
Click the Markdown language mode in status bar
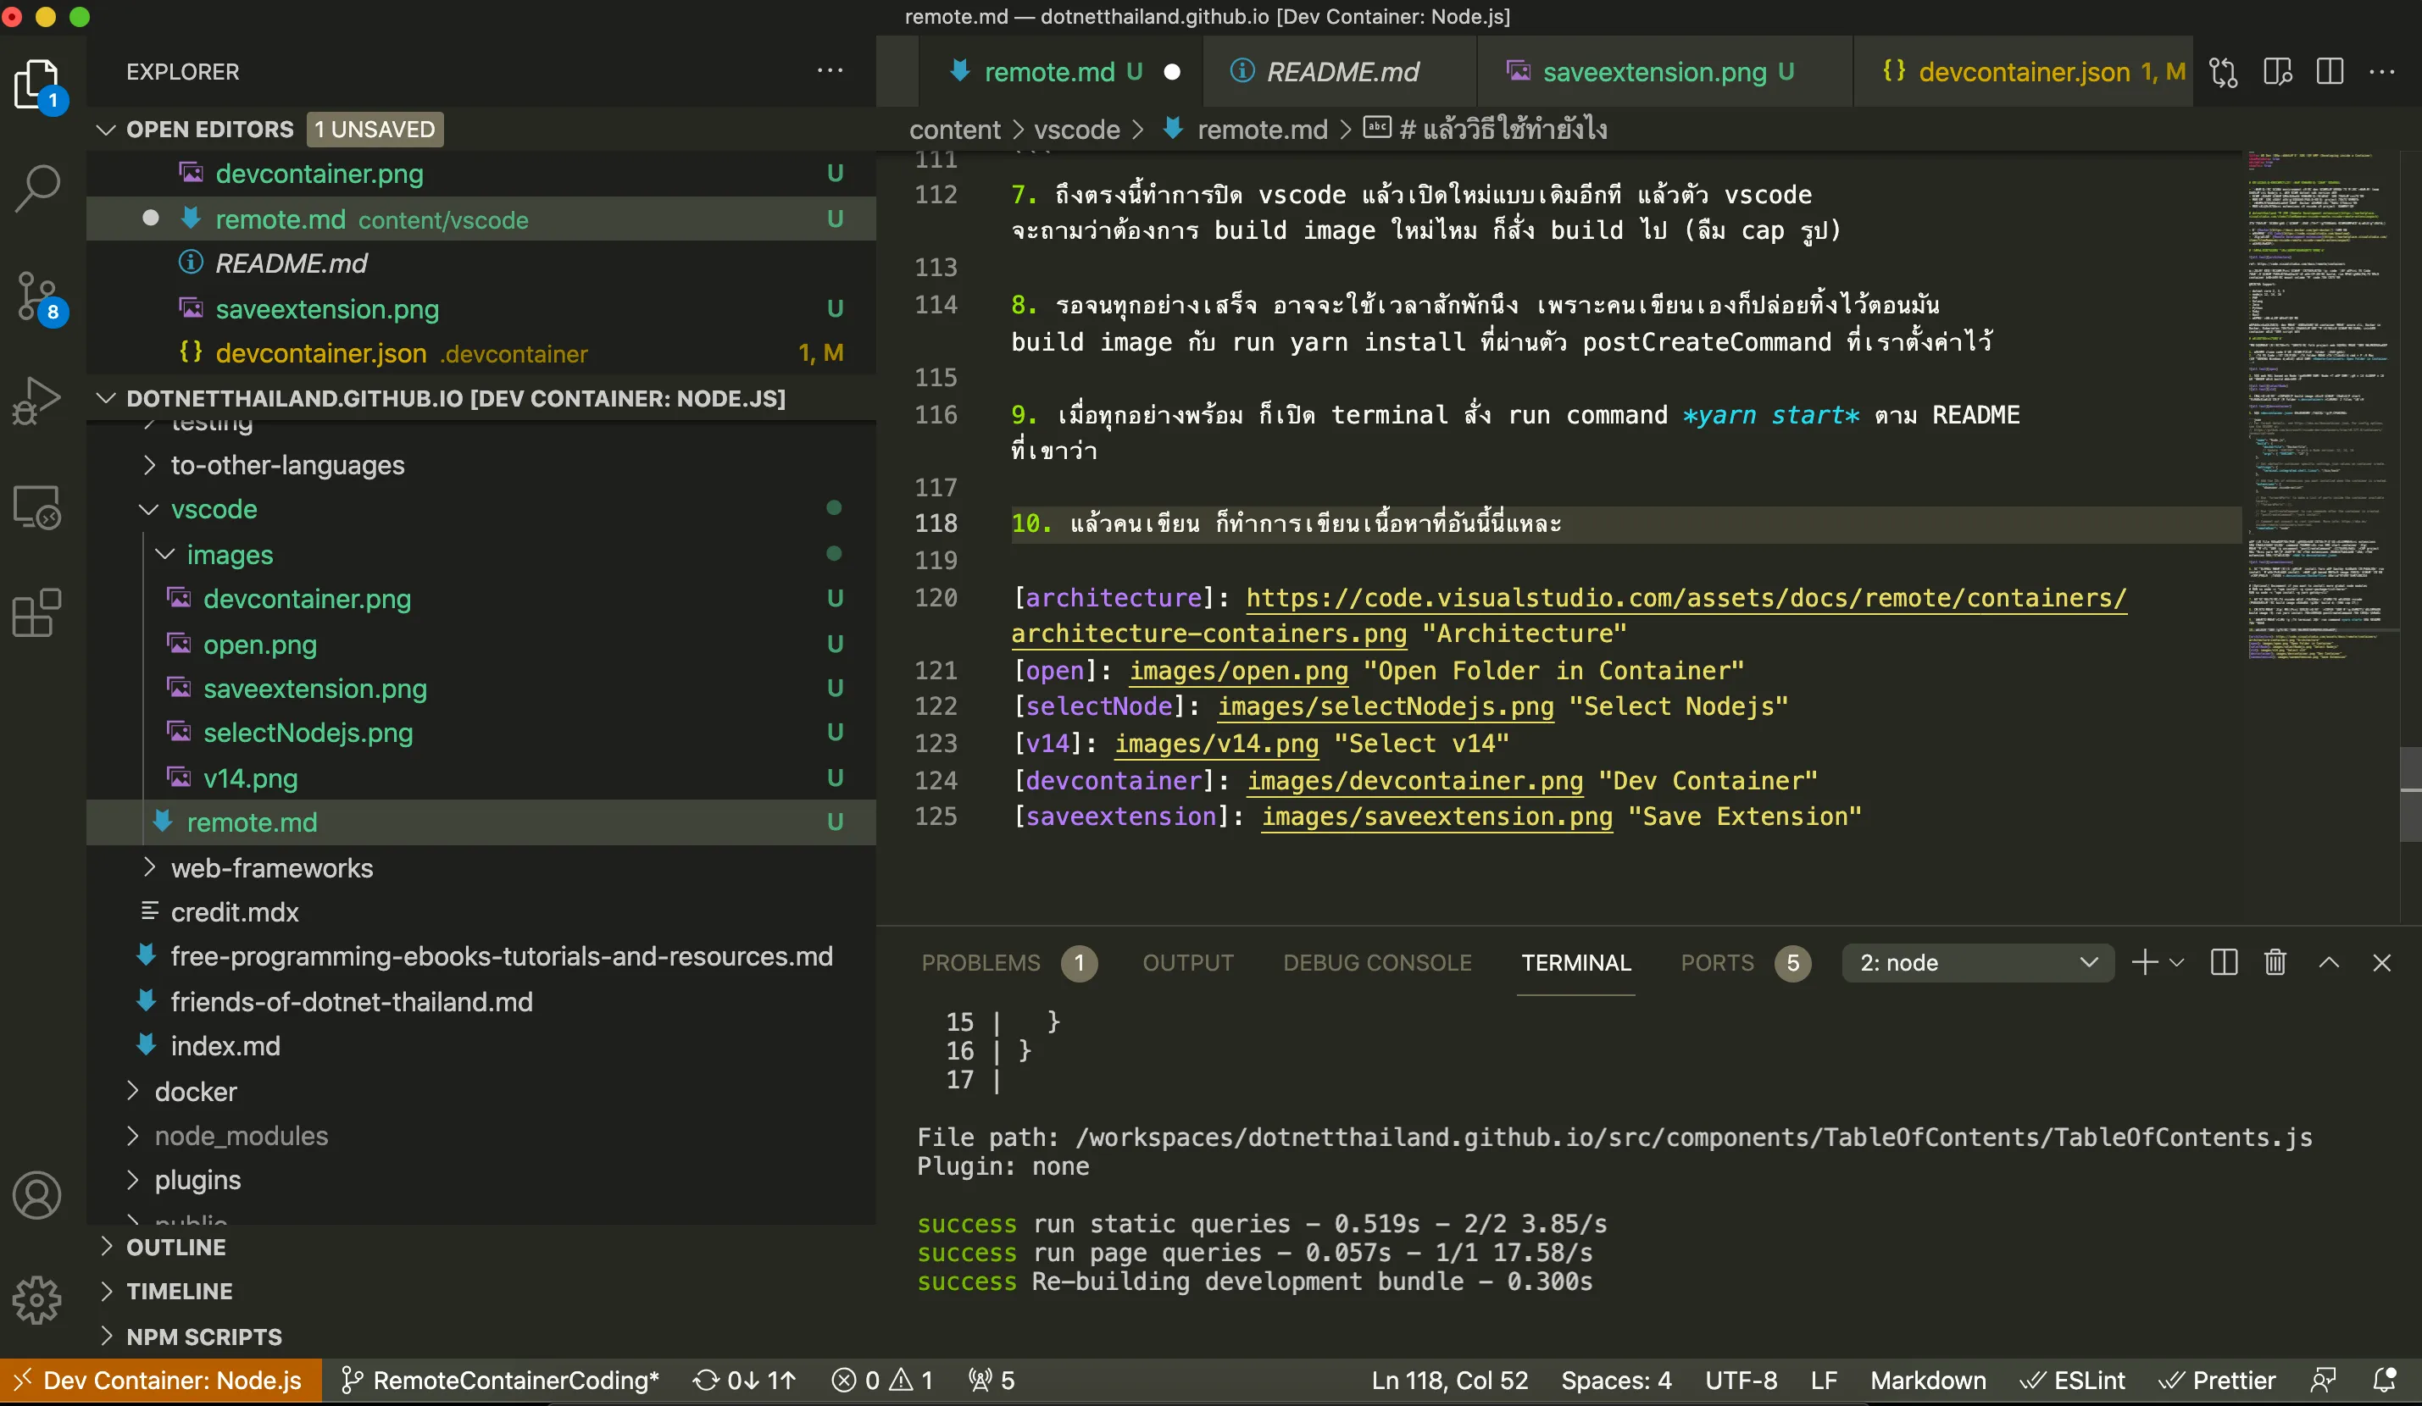1927,1380
